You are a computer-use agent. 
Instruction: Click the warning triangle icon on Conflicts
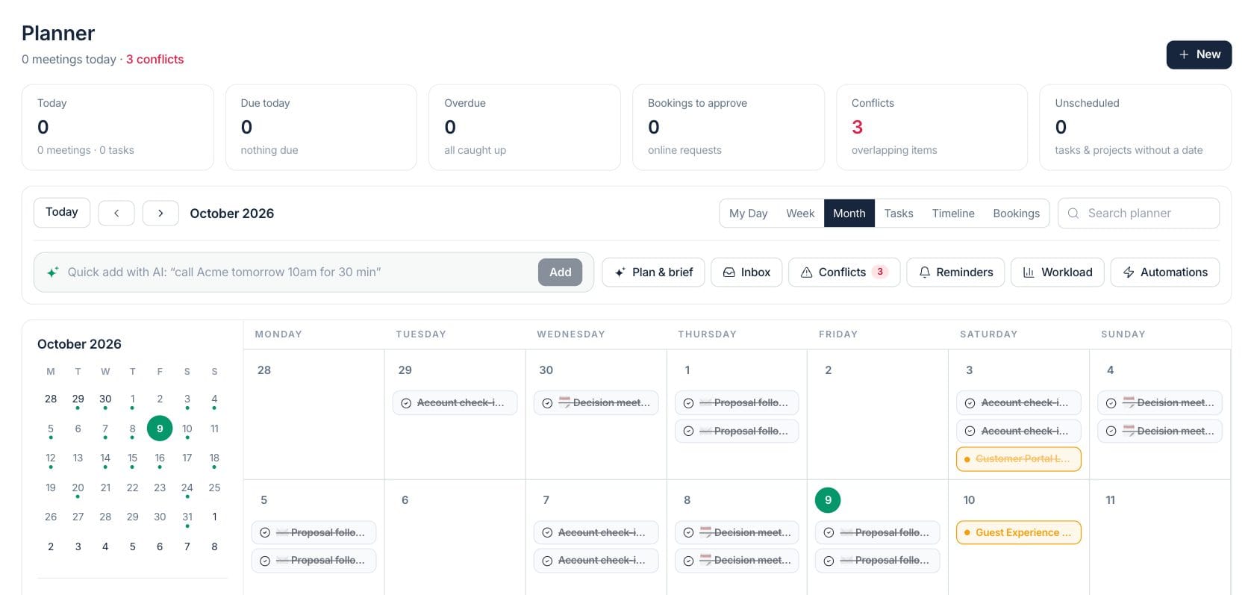click(806, 272)
